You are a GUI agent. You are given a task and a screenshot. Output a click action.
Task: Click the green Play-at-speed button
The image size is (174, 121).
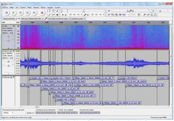coord(153,11)
